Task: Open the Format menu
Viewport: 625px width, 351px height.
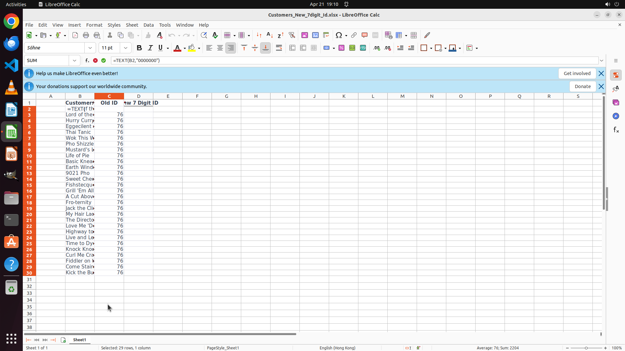Action: tap(94, 25)
